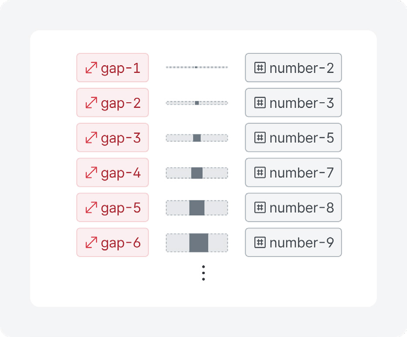407x337 pixels.
Task: Click the arrow icon in gap-1 chip
Action: coord(91,68)
